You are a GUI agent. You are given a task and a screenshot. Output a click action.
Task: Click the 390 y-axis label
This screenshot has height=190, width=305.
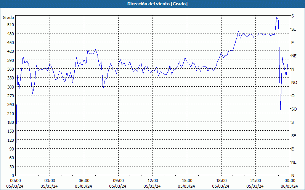tap(11, 60)
